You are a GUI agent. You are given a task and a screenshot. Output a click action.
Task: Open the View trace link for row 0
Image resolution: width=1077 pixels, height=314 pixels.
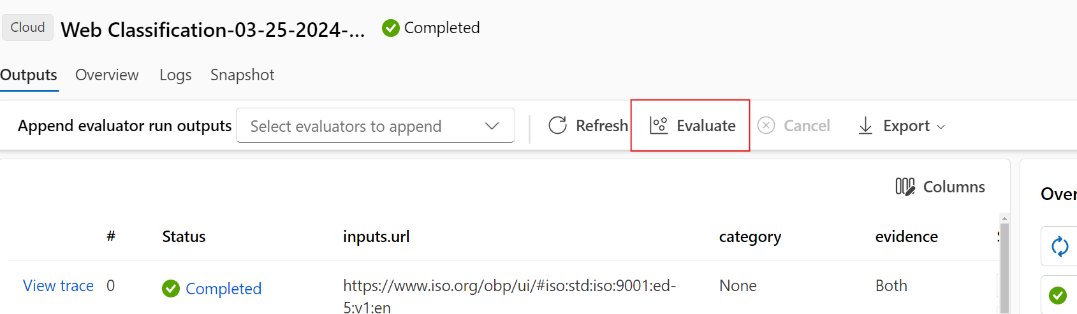(58, 285)
